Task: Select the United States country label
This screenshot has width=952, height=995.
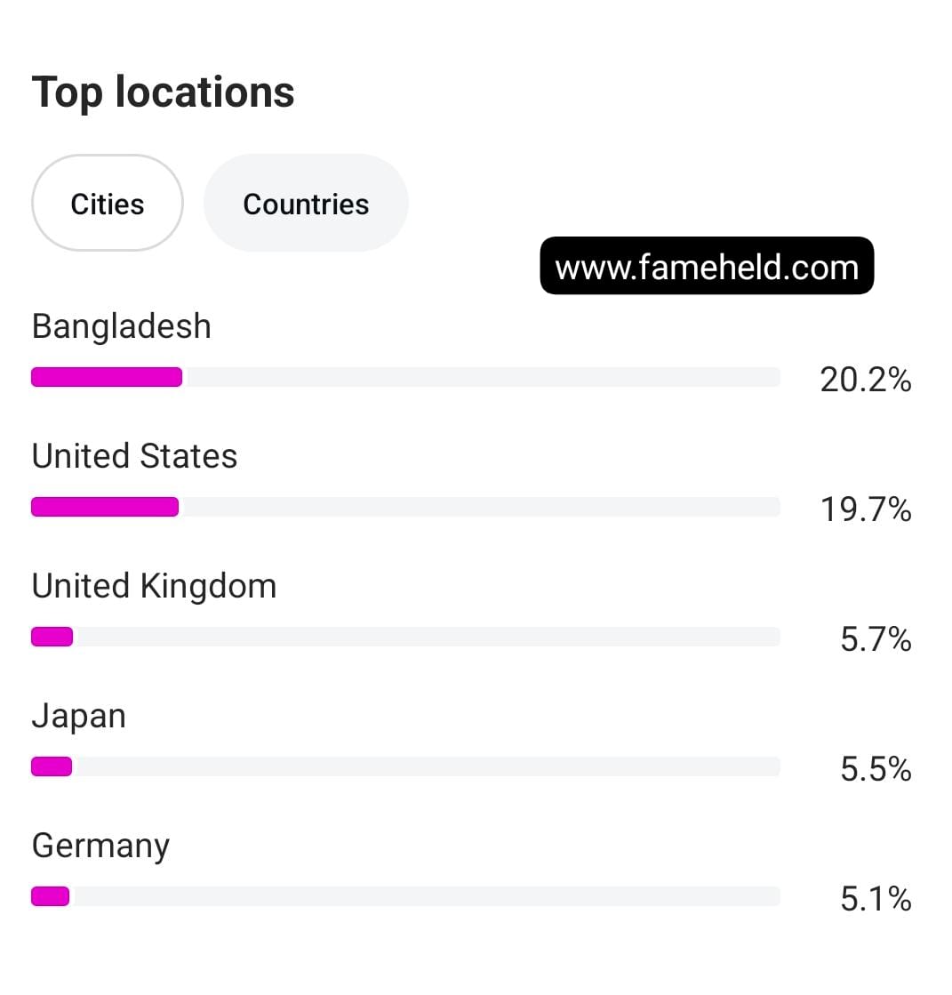Action: pyautogui.click(x=135, y=456)
